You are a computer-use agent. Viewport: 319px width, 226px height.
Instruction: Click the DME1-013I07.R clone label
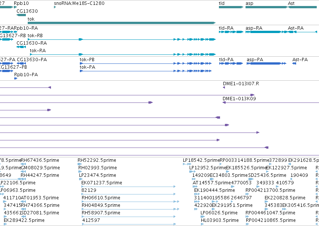point(241,84)
